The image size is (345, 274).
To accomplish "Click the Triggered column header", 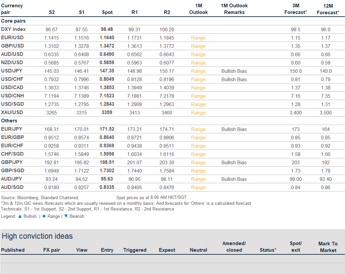I will (x=135, y=250).
